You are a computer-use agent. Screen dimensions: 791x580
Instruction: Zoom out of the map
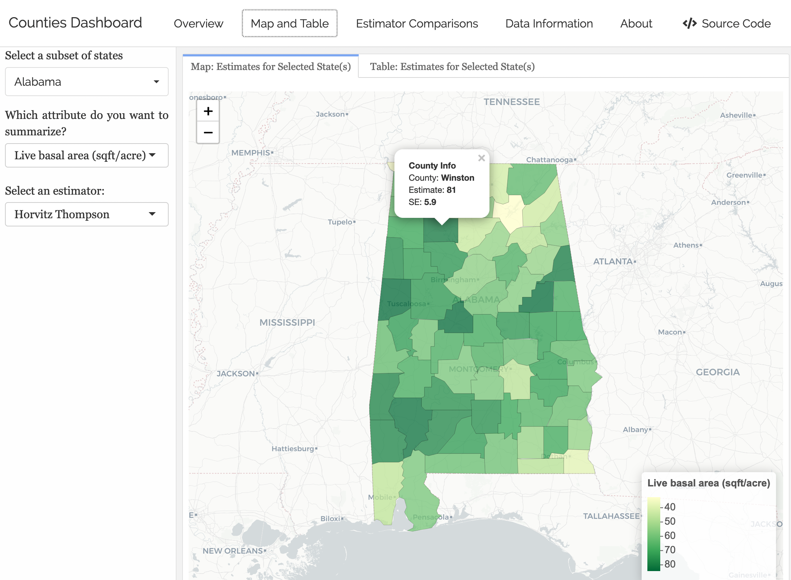[x=208, y=132]
